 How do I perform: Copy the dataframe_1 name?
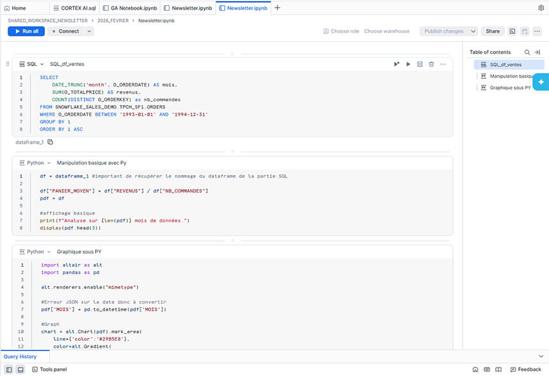[50, 142]
